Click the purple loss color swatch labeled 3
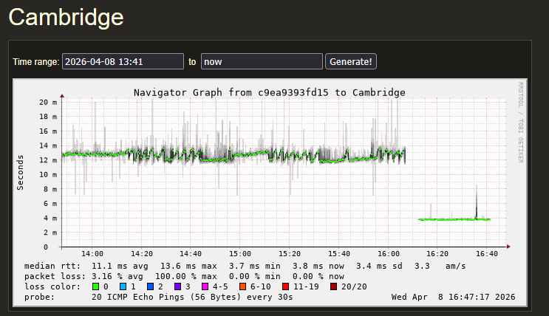The height and width of the screenshot is (316, 549). click(x=178, y=286)
